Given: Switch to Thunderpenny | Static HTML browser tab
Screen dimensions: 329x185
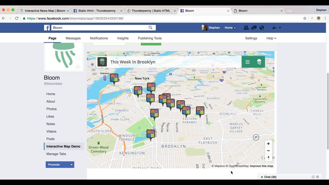Looking at the screenshot, I should coord(151,11).
